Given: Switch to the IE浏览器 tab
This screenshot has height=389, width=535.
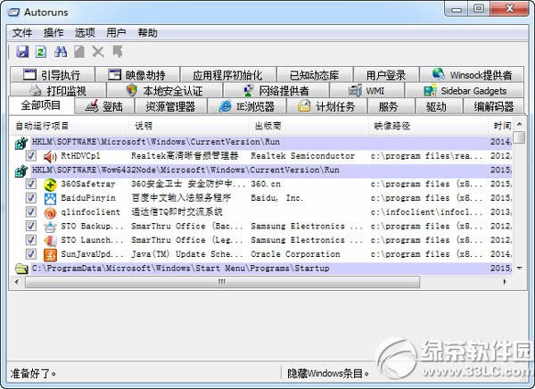Looking at the screenshot, I should click(247, 106).
